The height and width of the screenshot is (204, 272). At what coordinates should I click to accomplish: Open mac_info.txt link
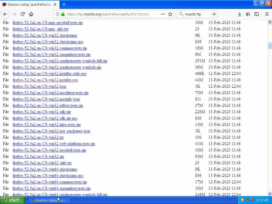40,29
